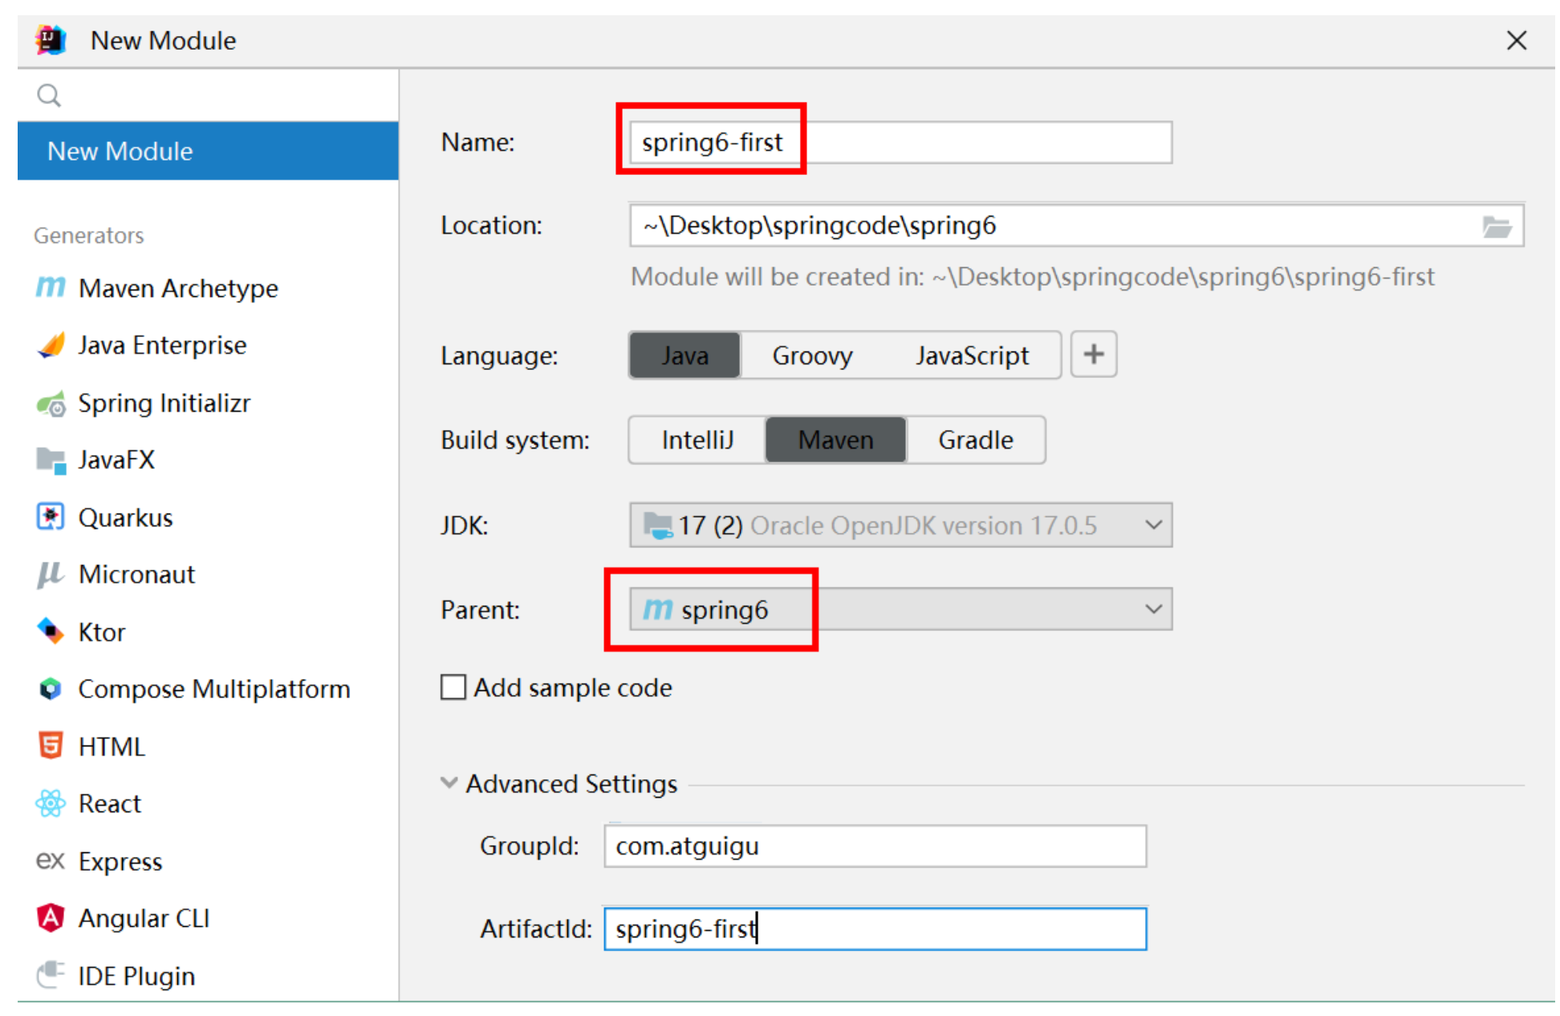1560x1016 pixels.
Task: Open the Parent module dropdown
Action: [x=1152, y=609]
